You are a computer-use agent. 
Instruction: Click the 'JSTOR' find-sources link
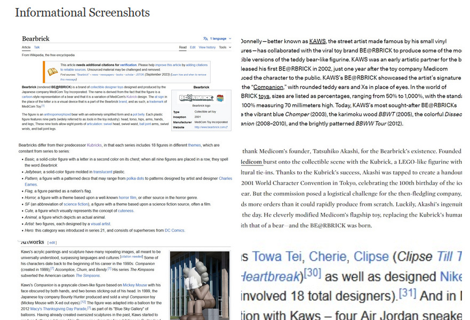(x=140, y=75)
